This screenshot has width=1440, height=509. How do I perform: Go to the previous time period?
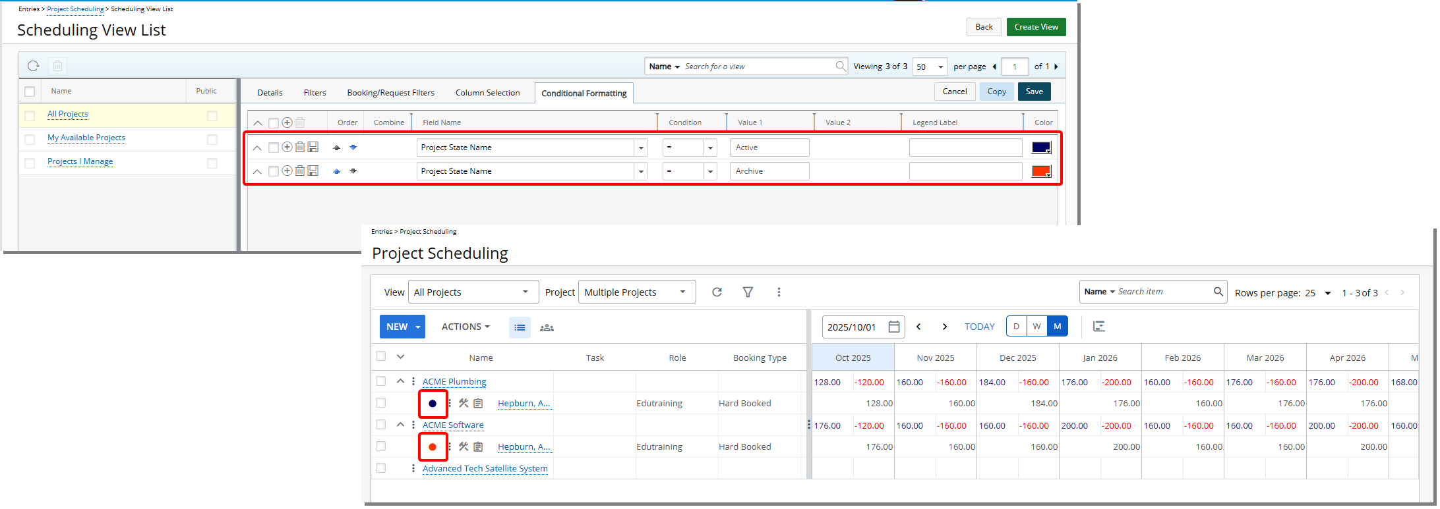click(x=918, y=327)
